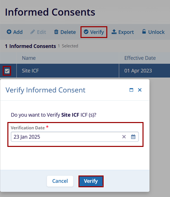The image size is (170, 197).
Task: Close the Verify Informed Consent dialog
Action: coord(140,90)
